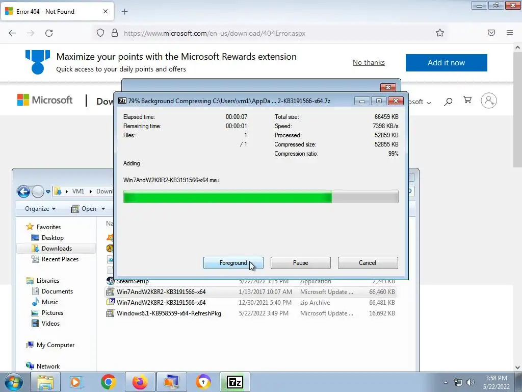
Task: Select Win7AndW2K8R2-KB3191566-x64 Microsoft Update file
Action: 251,292
